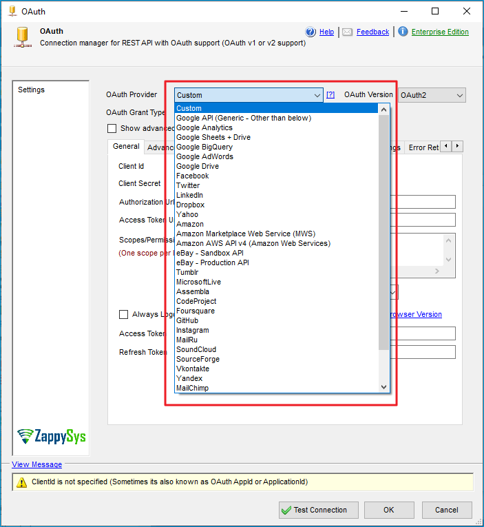
Task: Toggle the Always Logout checkbox
Action: click(x=124, y=315)
